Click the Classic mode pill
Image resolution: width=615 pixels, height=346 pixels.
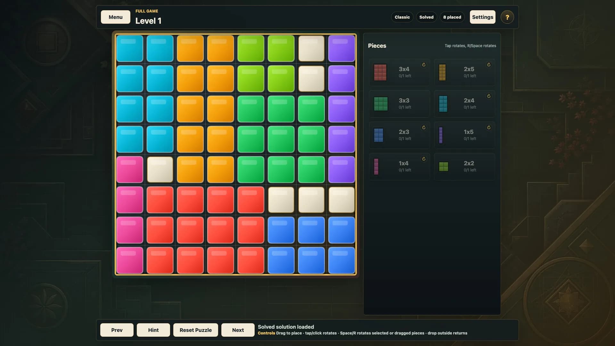pyautogui.click(x=402, y=17)
